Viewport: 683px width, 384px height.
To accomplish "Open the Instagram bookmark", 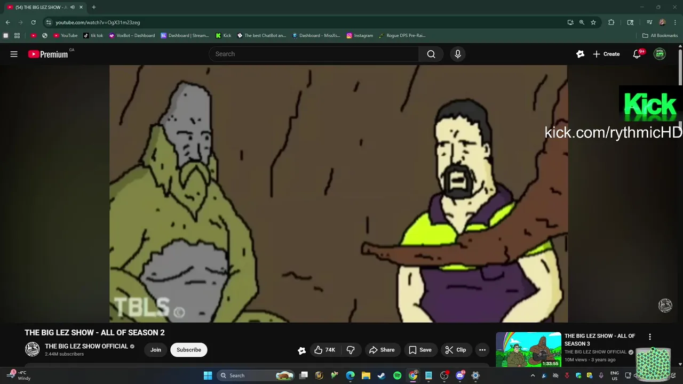I will coord(360,36).
